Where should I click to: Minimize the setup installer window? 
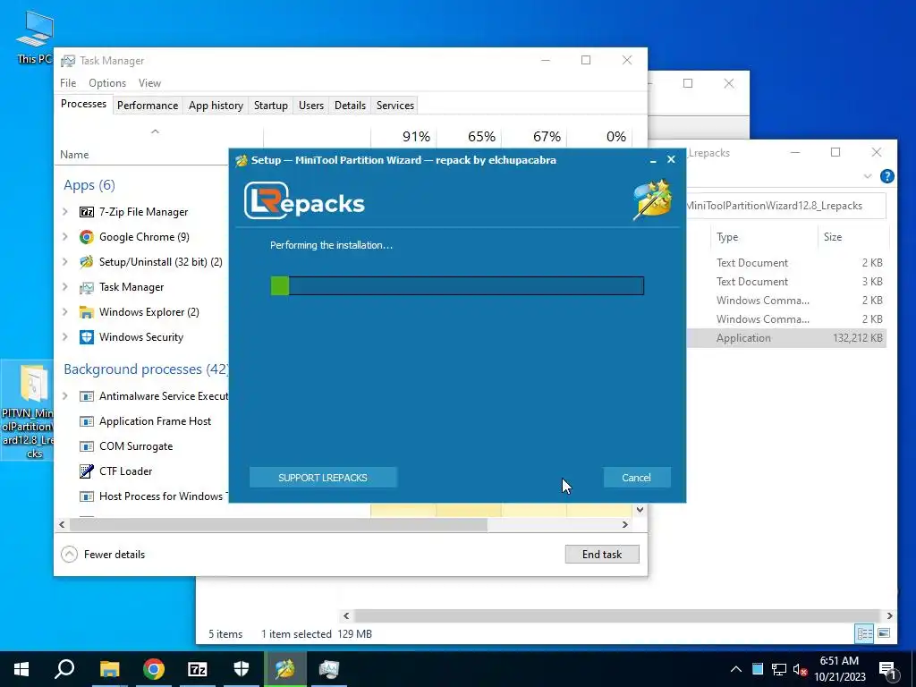coord(653,160)
